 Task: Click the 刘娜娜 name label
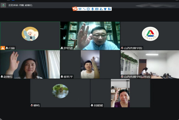point(98,105)
